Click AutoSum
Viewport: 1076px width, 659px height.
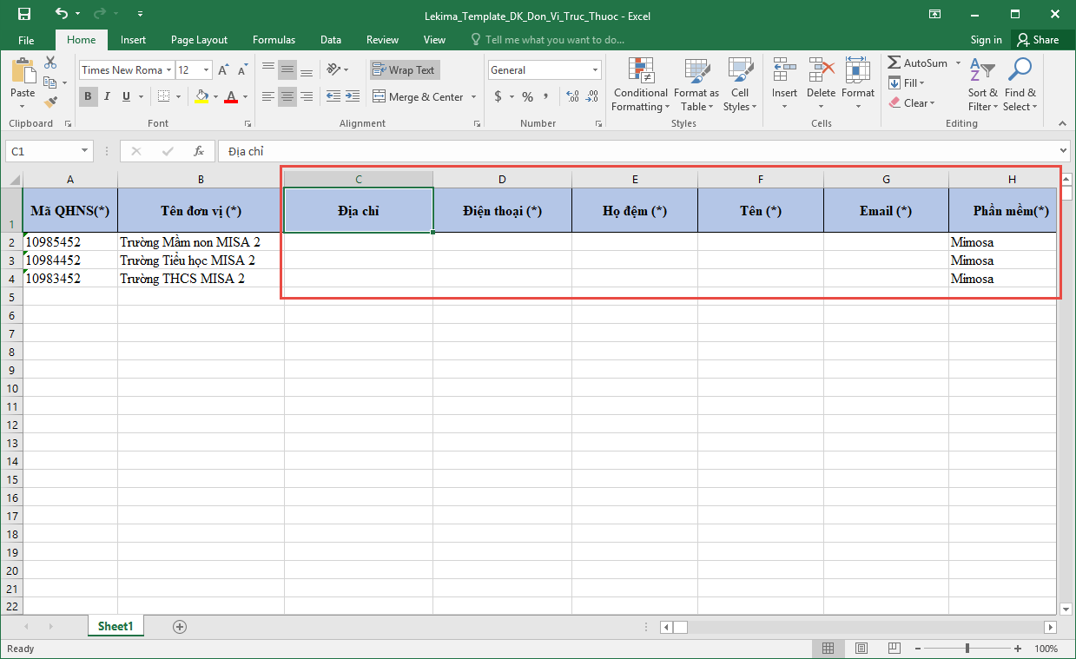point(918,63)
